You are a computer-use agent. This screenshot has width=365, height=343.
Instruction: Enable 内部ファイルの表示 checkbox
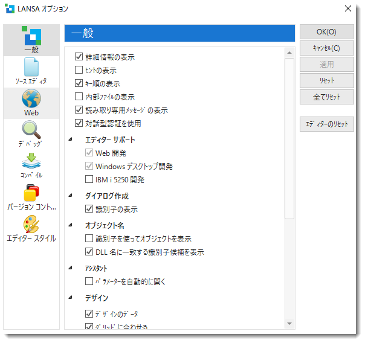(x=79, y=96)
